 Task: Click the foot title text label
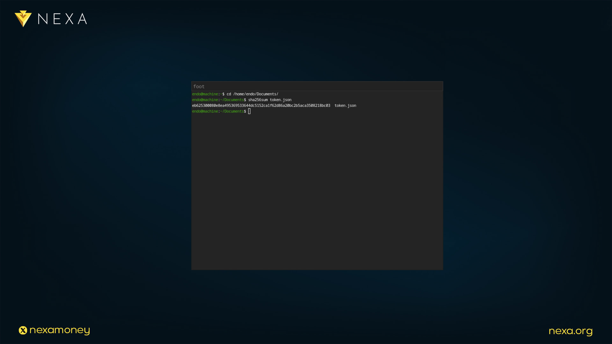[x=199, y=86]
